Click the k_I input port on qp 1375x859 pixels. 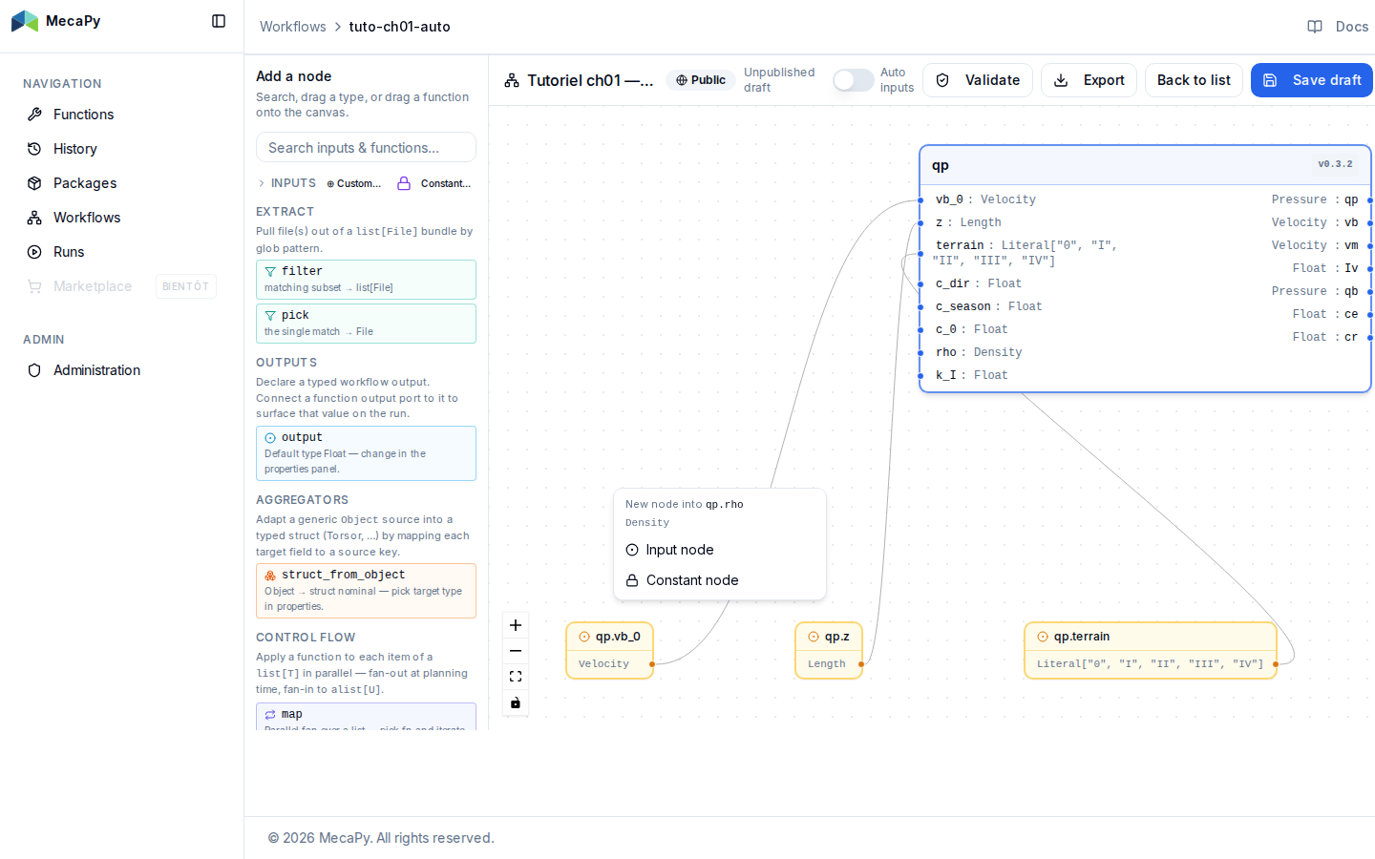tap(920, 376)
